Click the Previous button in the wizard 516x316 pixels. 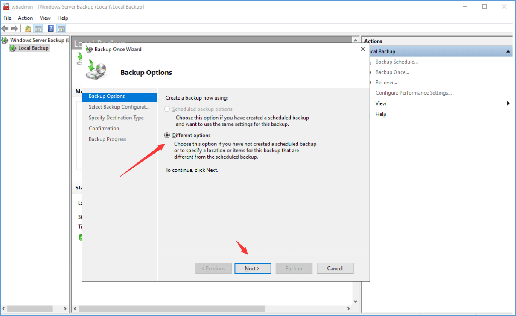coord(213,269)
